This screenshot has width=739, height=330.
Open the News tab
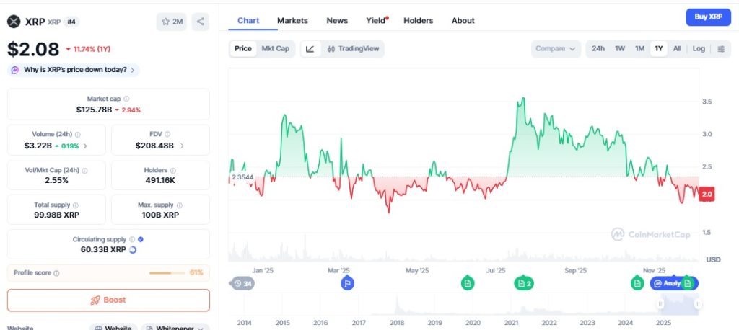[337, 21]
